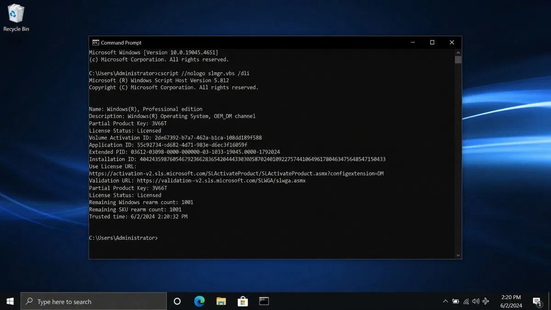The image size is (551, 310).
Task: Click the Extended PID line
Action: [185, 152]
